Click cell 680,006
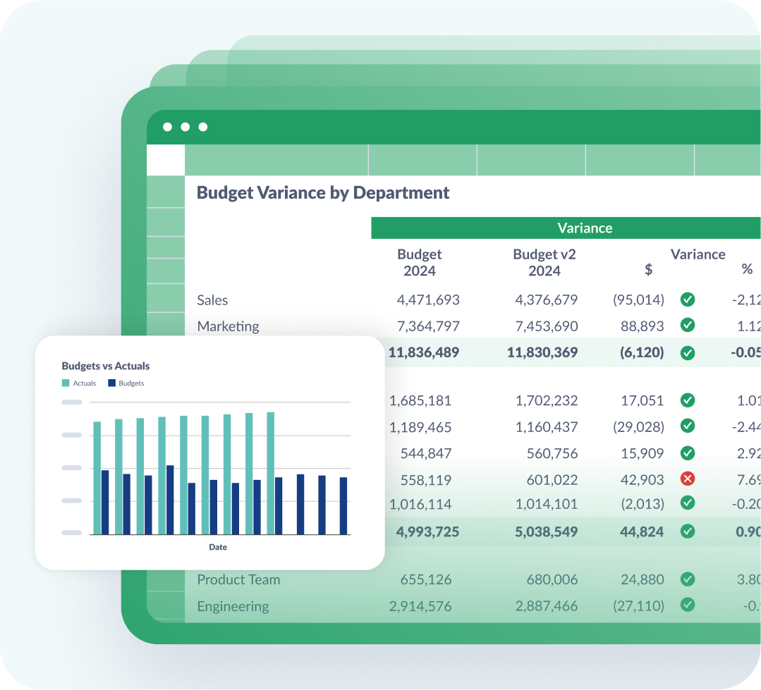The width and height of the screenshot is (761, 690). tap(552, 579)
